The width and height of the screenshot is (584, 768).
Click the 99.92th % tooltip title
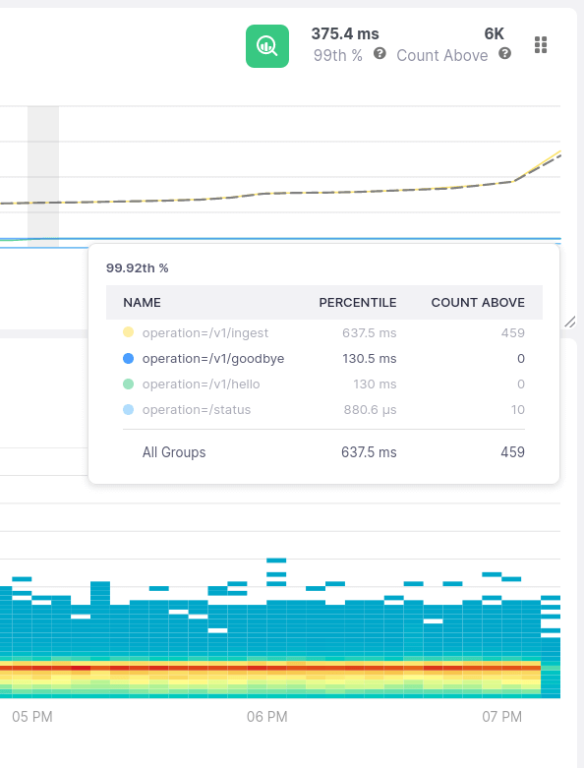coord(137,267)
